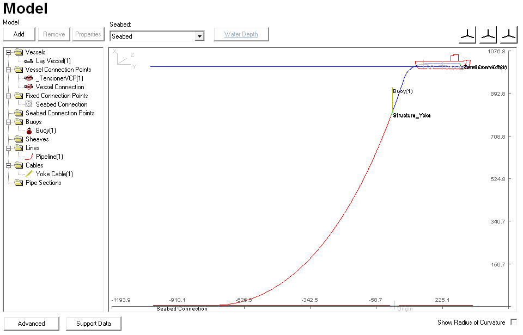Enable Show Radius of Curvature checkbox

(x=513, y=322)
